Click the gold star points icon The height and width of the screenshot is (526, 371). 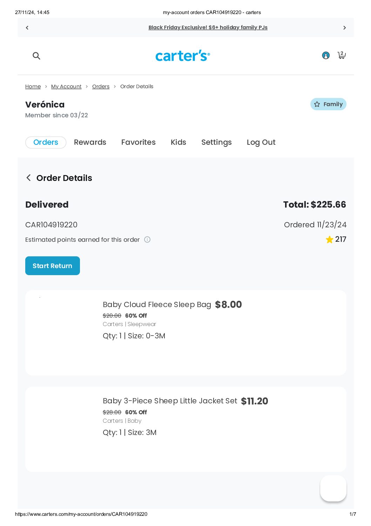[329, 240]
